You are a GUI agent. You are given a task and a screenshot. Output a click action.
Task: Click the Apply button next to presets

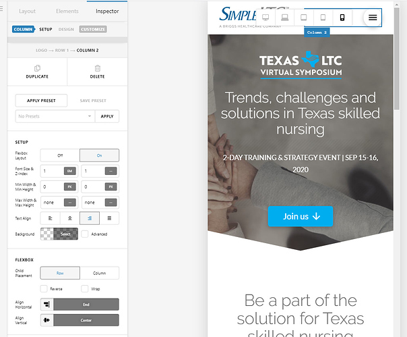pos(107,116)
